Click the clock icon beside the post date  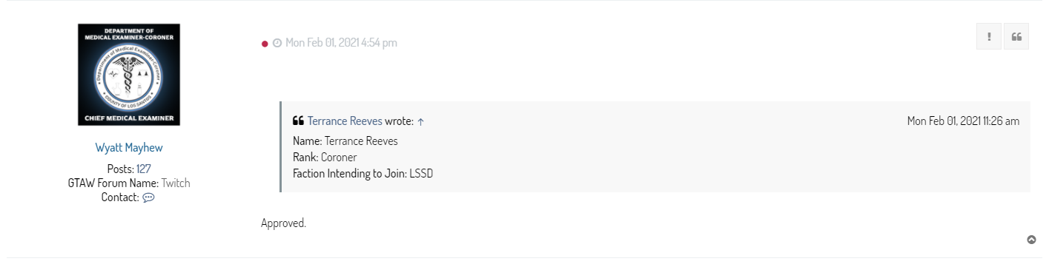(277, 43)
